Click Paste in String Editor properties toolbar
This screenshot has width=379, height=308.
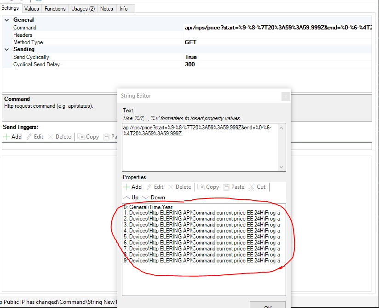(x=234, y=187)
